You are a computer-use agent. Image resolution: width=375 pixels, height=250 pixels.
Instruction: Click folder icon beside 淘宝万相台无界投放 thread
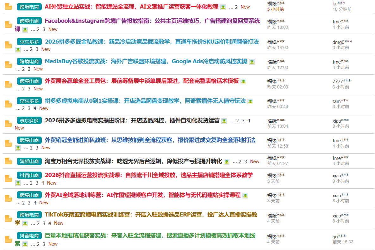point(8,161)
